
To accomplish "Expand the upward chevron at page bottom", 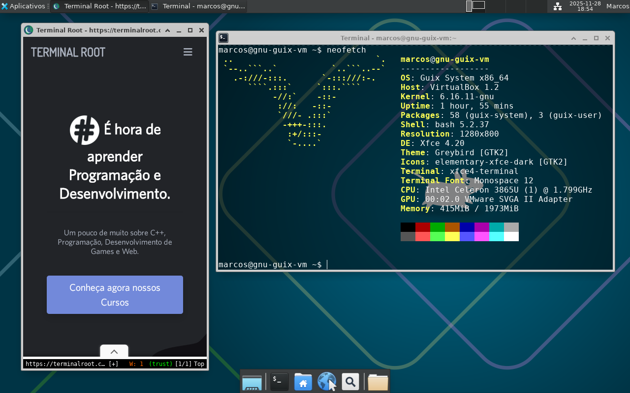I will [114, 352].
